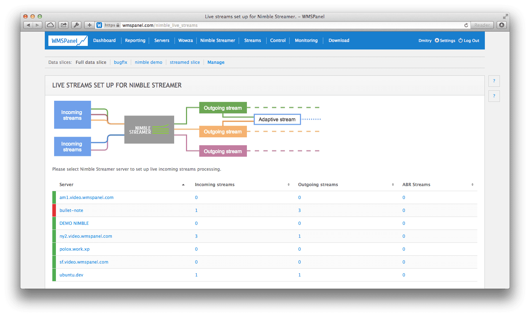Click the Reader button in the address bar
The height and width of the screenshot is (317, 530).
[x=482, y=25]
